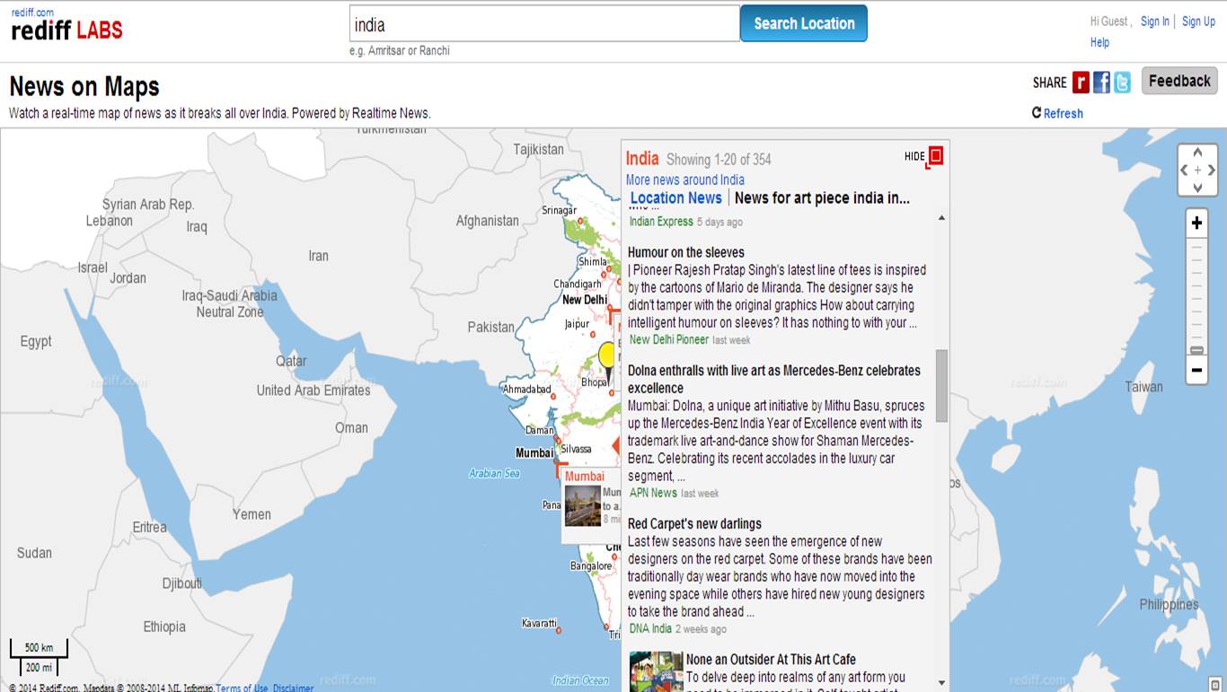Click the New Delhi Pioneer source label
This screenshot has height=692, width=1227.
[669, 339]
